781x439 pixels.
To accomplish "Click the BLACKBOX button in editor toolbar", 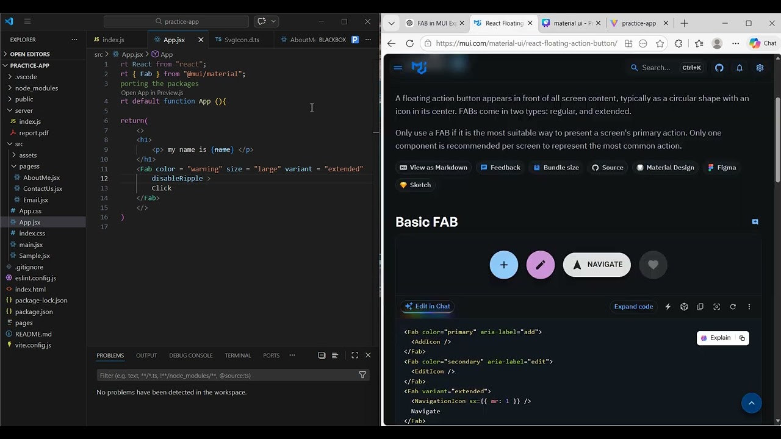I will pos(332,40).
